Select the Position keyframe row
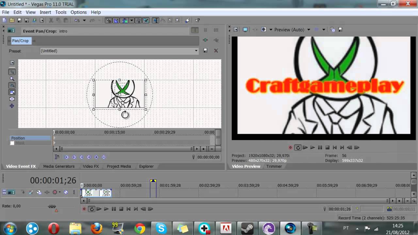418x235 pixels. point(30,138)
